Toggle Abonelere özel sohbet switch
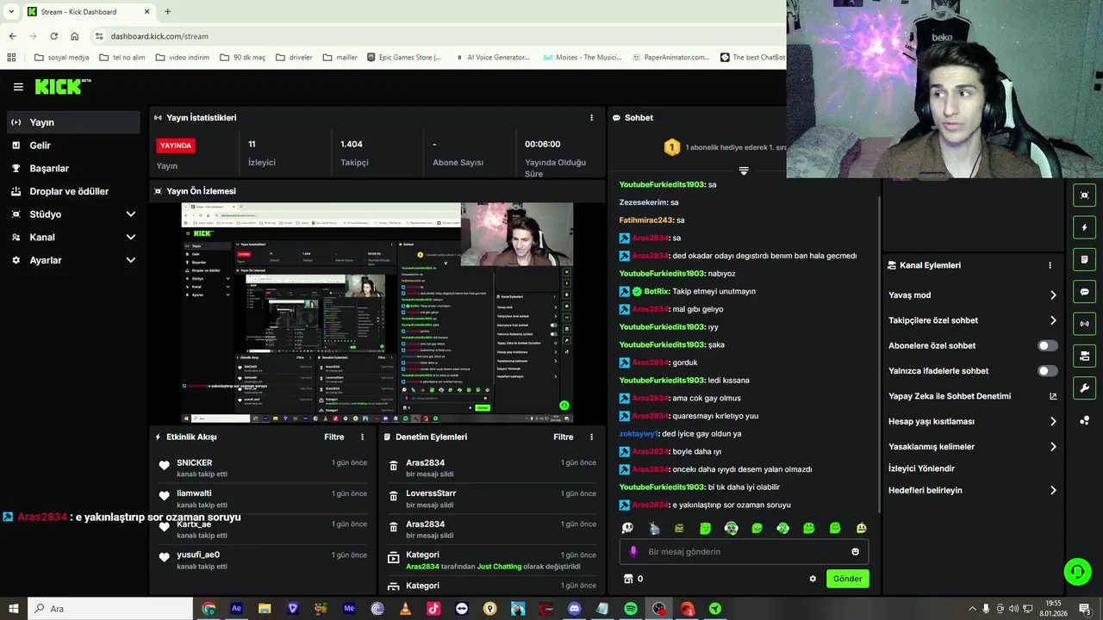Screen dimensions: 1103x620 click(1047, 346)
